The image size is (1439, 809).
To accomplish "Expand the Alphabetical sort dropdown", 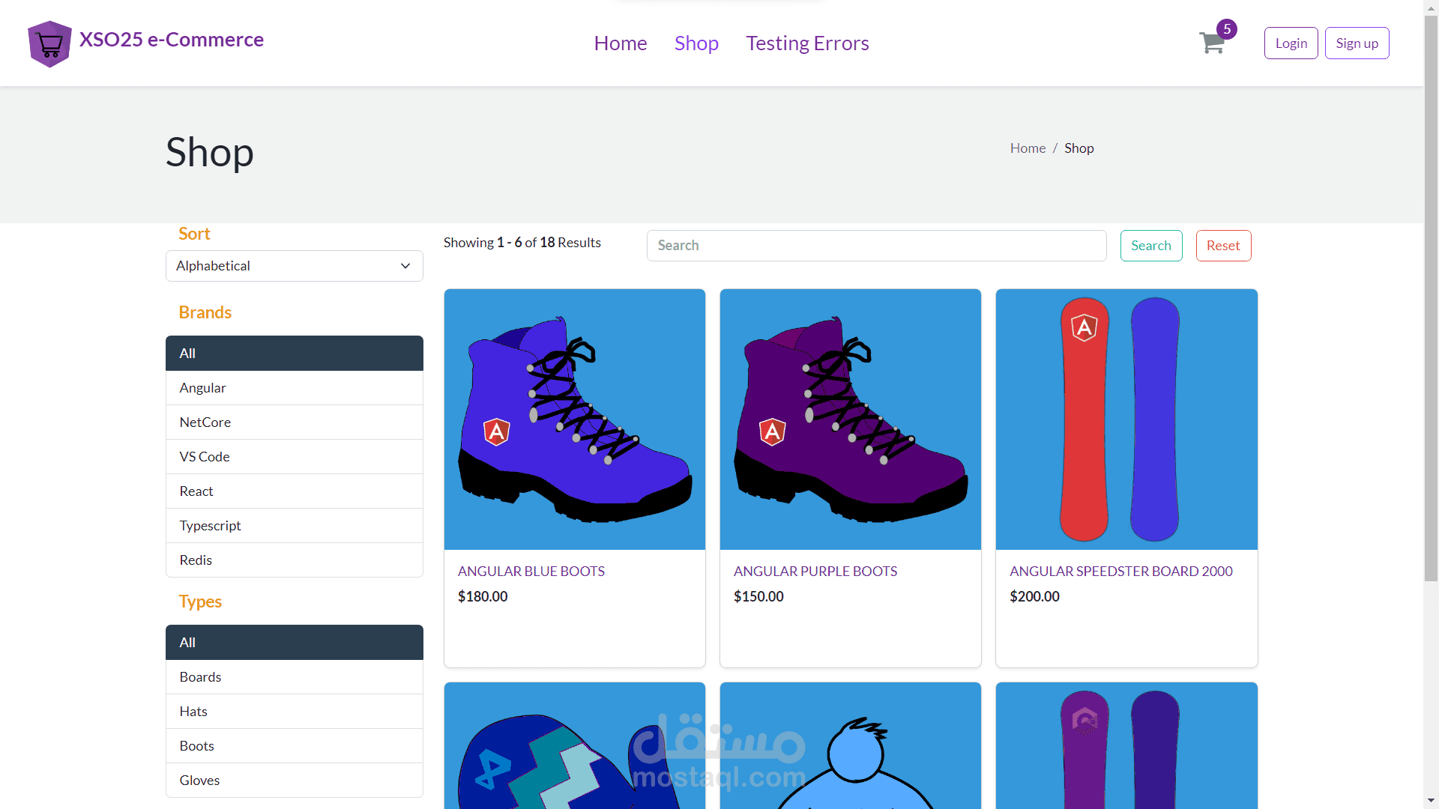I will [x=285, y=266].
